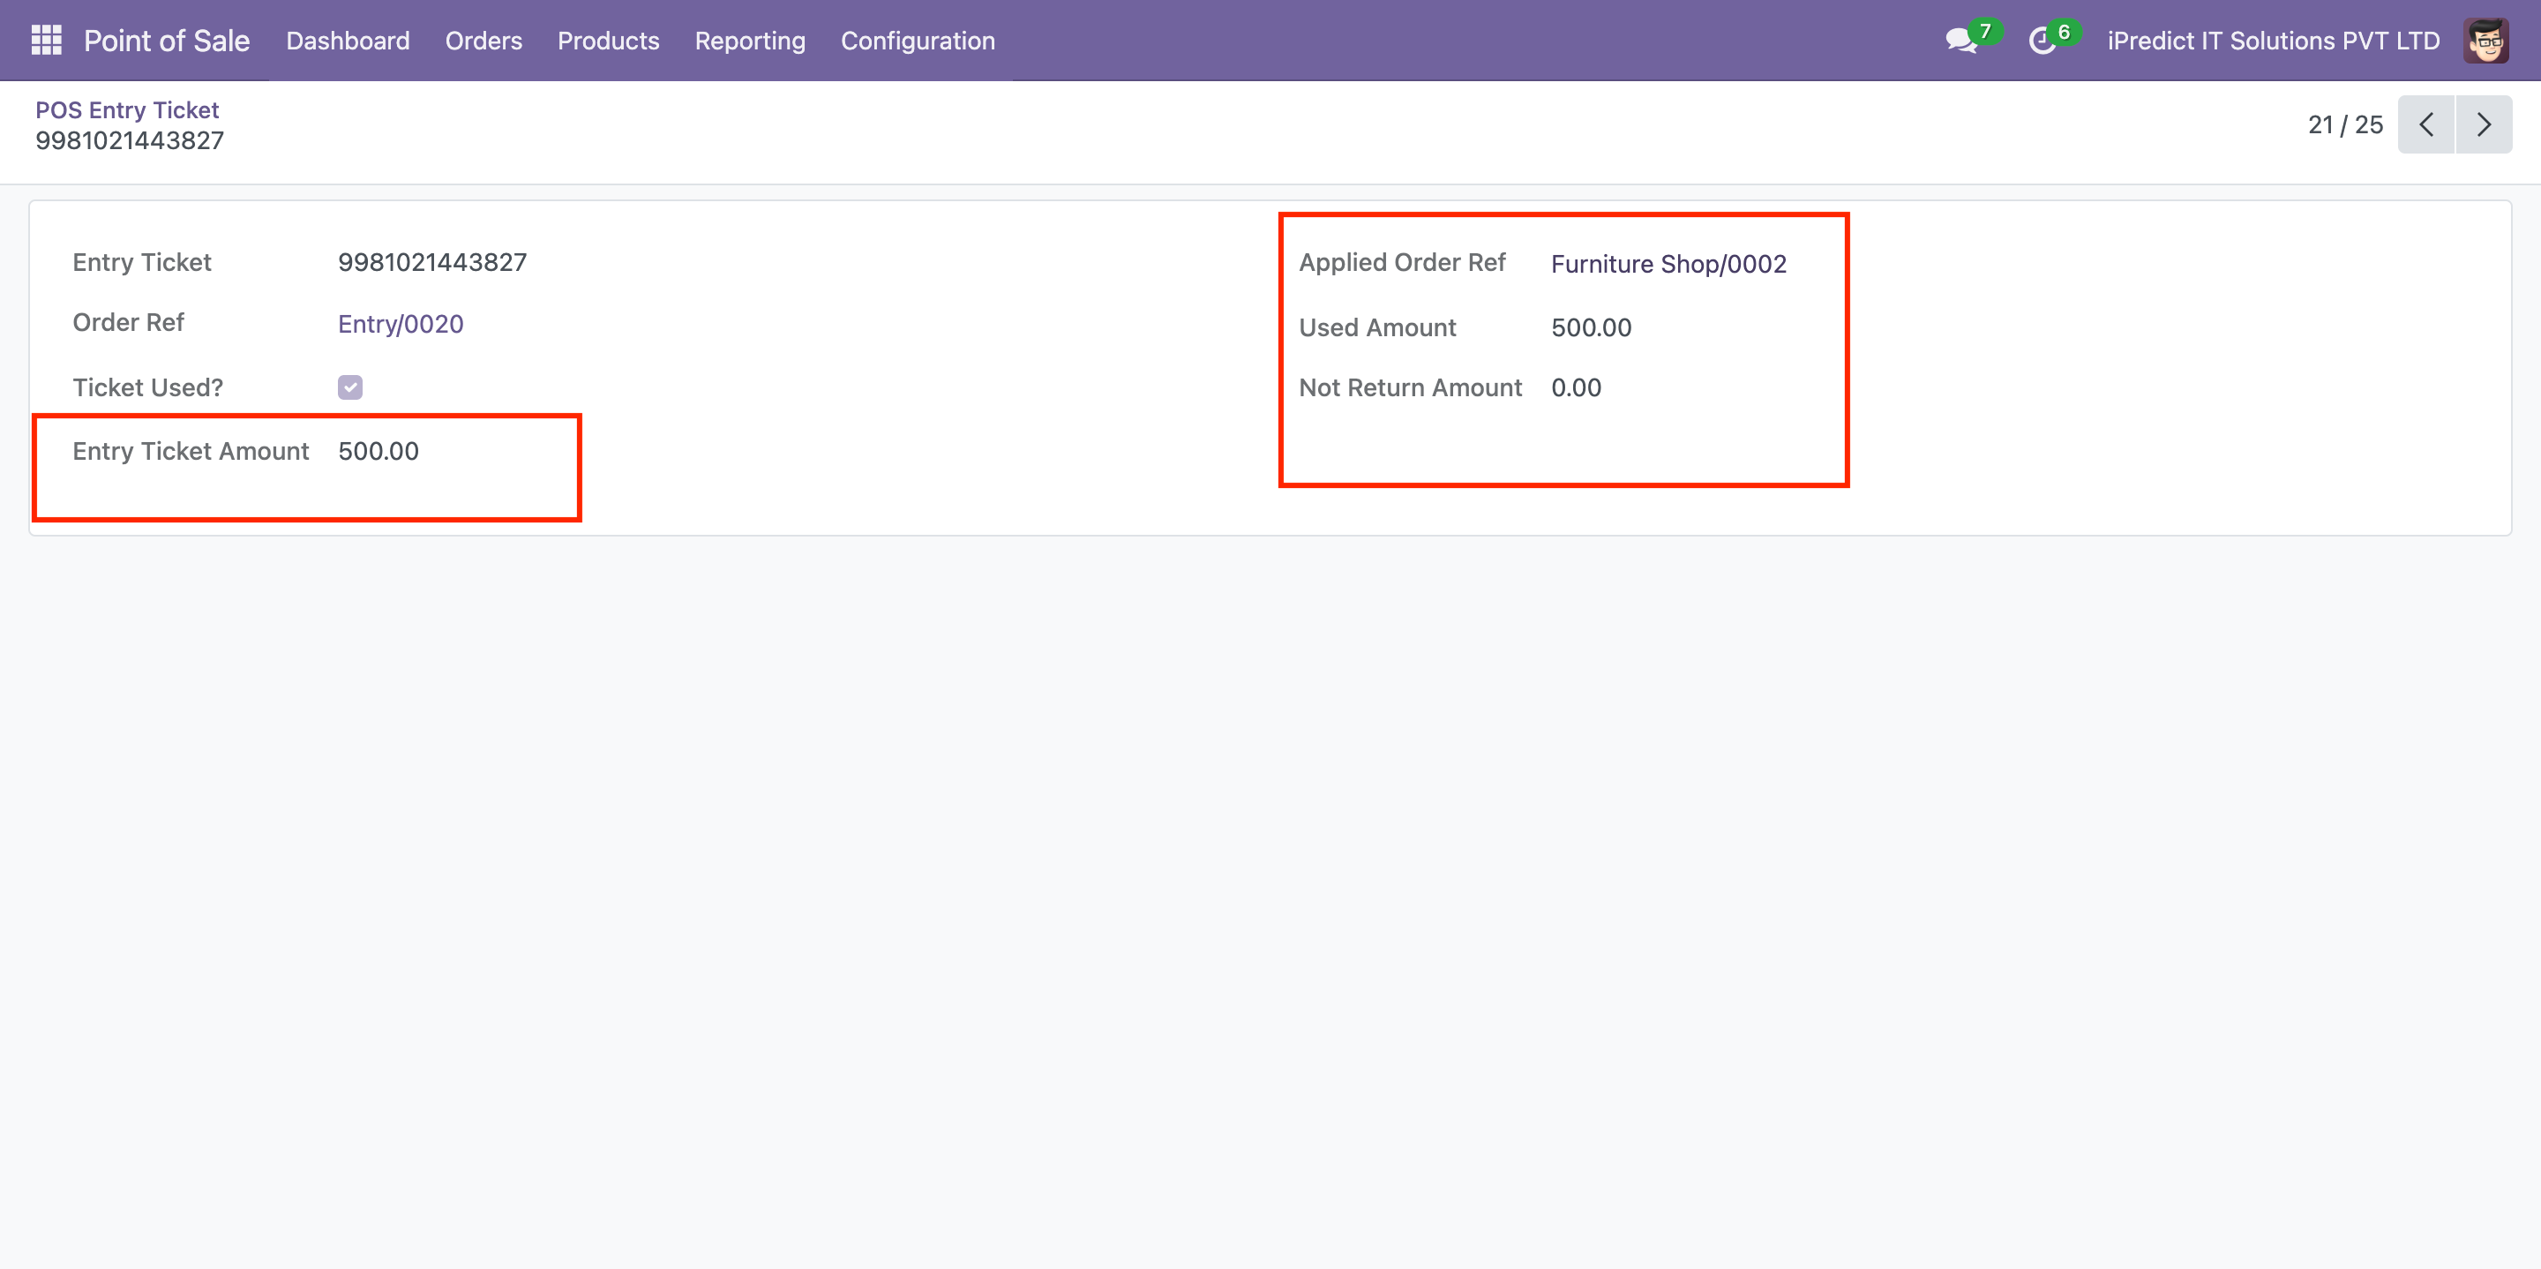This screenshot has height=1269, width=2541.
Task: Toggle the Ticket Used checkbox
Action: 350,387
